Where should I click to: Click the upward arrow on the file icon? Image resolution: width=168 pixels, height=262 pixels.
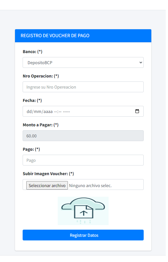click(84, 213)
